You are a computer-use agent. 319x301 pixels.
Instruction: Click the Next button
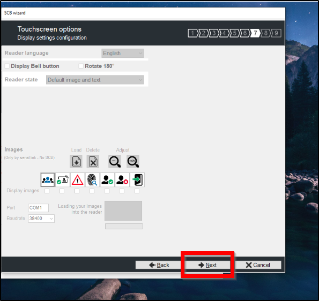tap(207, 265)
